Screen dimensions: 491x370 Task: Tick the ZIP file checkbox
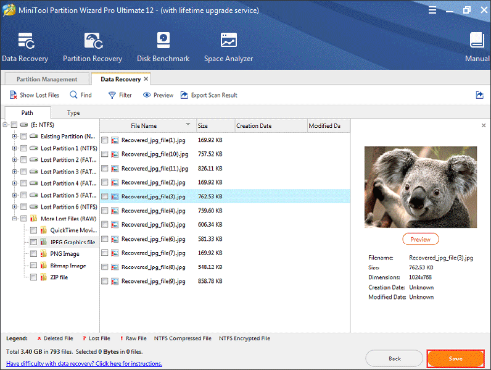pyautogui.click(x=33, y=277)
